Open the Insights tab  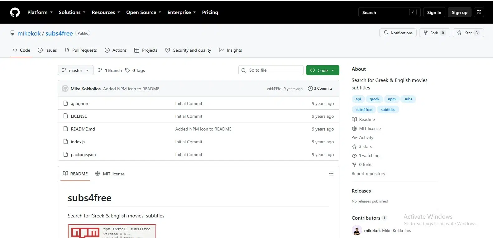[231, 50]
